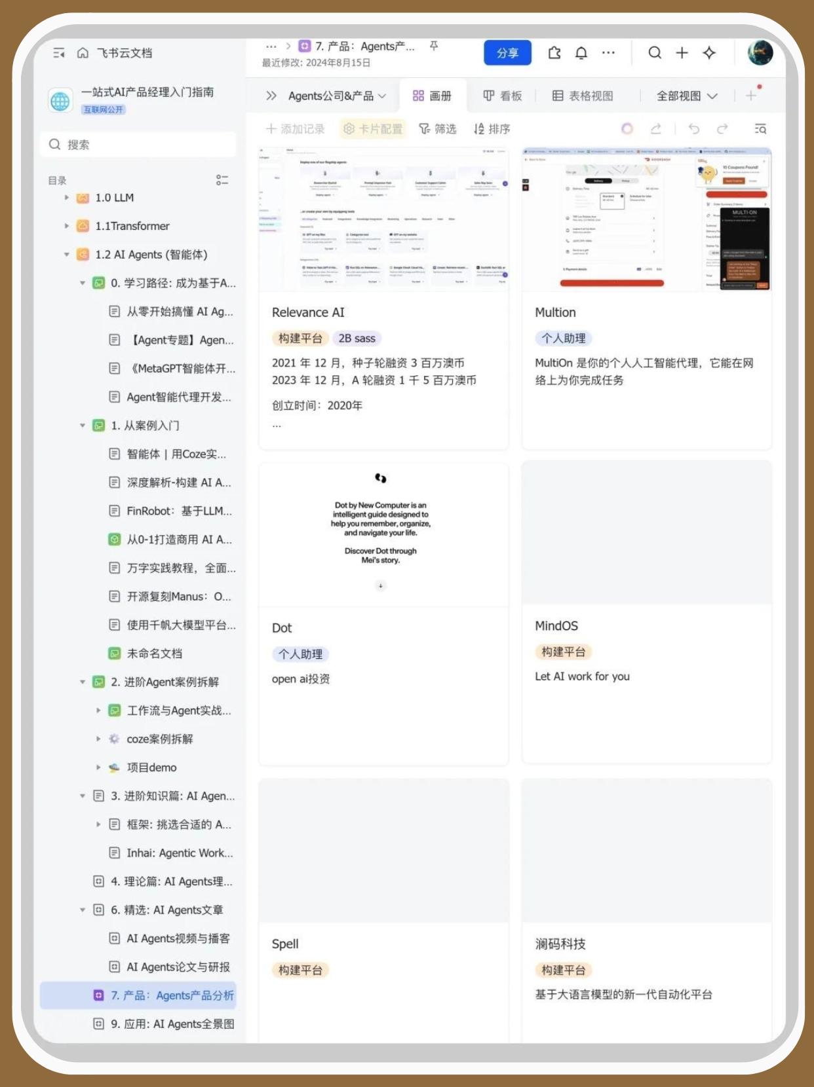
Task: Open the export icon beside share button
Action: pyautogui.click(x=554, y=53)
